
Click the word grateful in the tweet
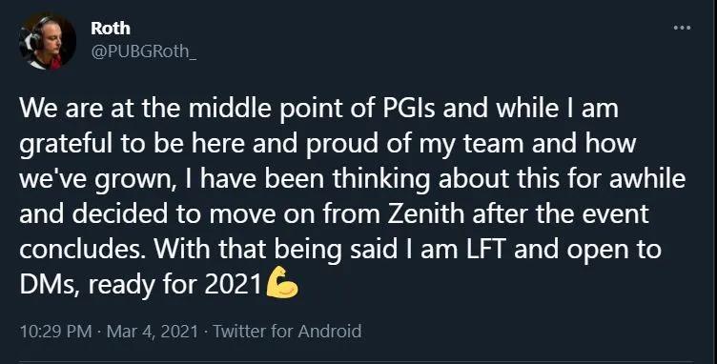(x=66, y=145)
